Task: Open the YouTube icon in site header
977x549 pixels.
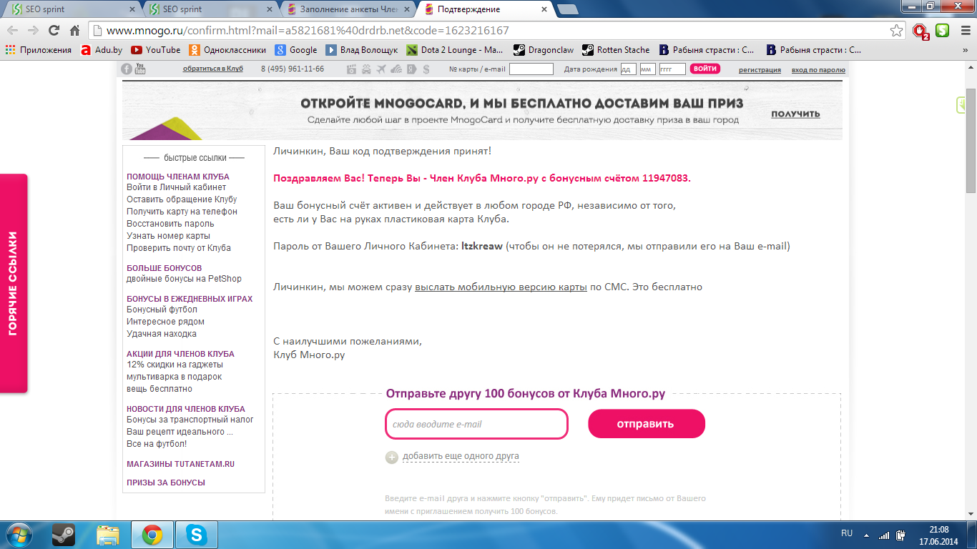Action: pyautogui.click(x=140, y=69)
